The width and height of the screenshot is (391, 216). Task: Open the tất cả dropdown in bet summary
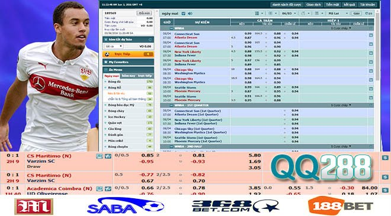pyautogui.click(x=114, y=46)
